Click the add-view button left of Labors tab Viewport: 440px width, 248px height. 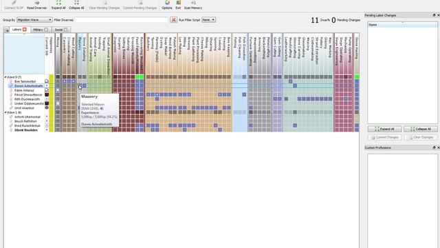click(x=6, y=30)
